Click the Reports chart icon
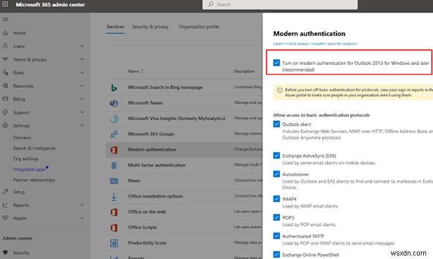The image size is (433, 259). click(5, 205)
